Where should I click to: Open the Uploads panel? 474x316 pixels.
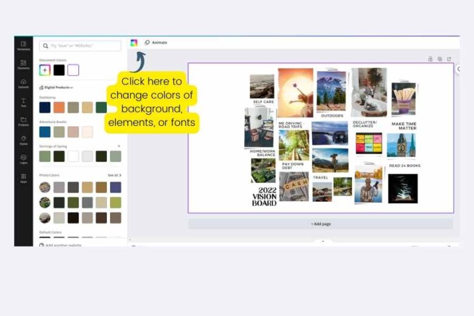[23, 83]
